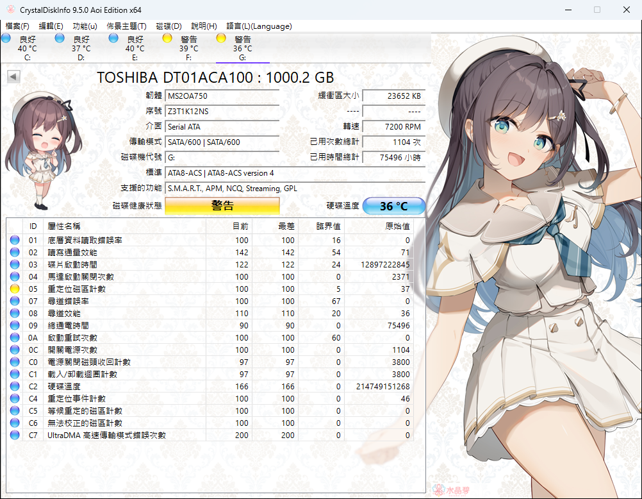Click status orb for attribute C1
The height and width of the screenshot is (499, 642).
pos(15,374)
